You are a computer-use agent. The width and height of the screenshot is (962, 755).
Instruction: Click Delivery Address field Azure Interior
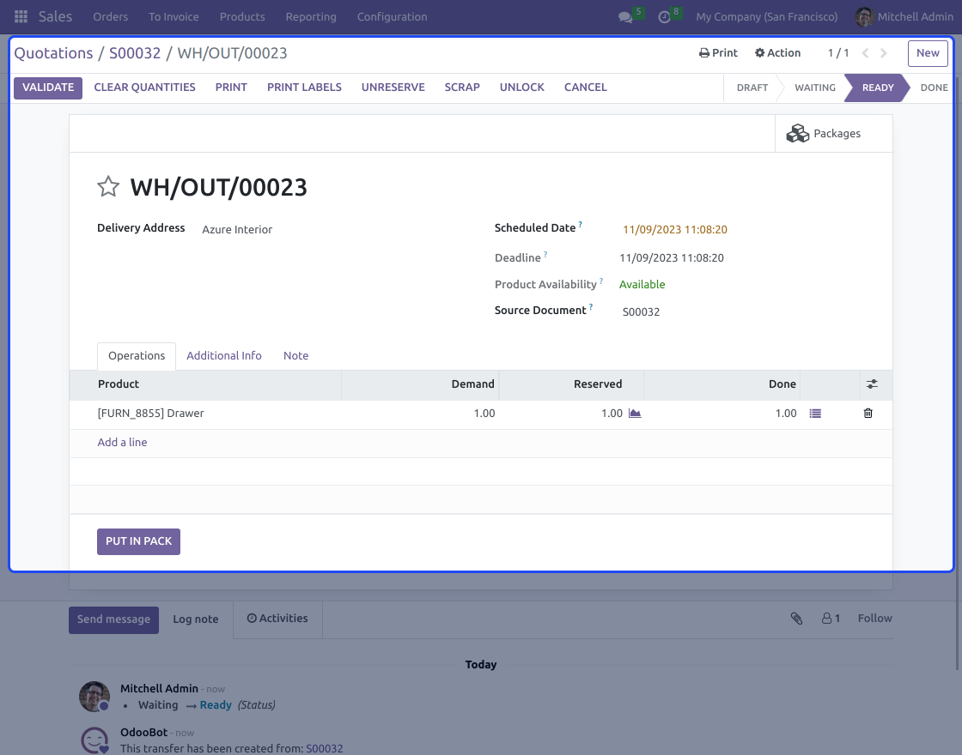click(237, 230)
